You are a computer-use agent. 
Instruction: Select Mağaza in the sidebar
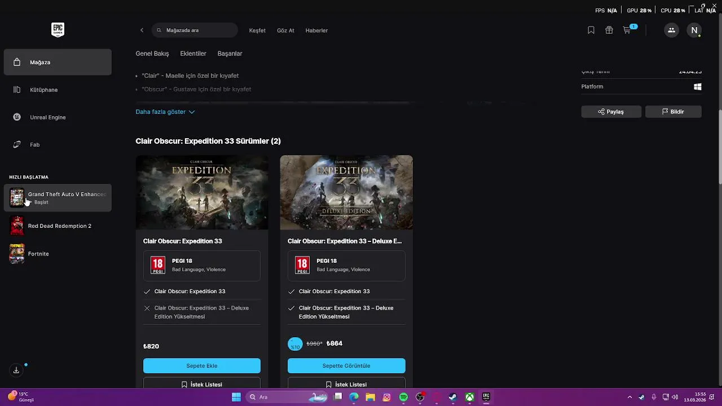58,62
